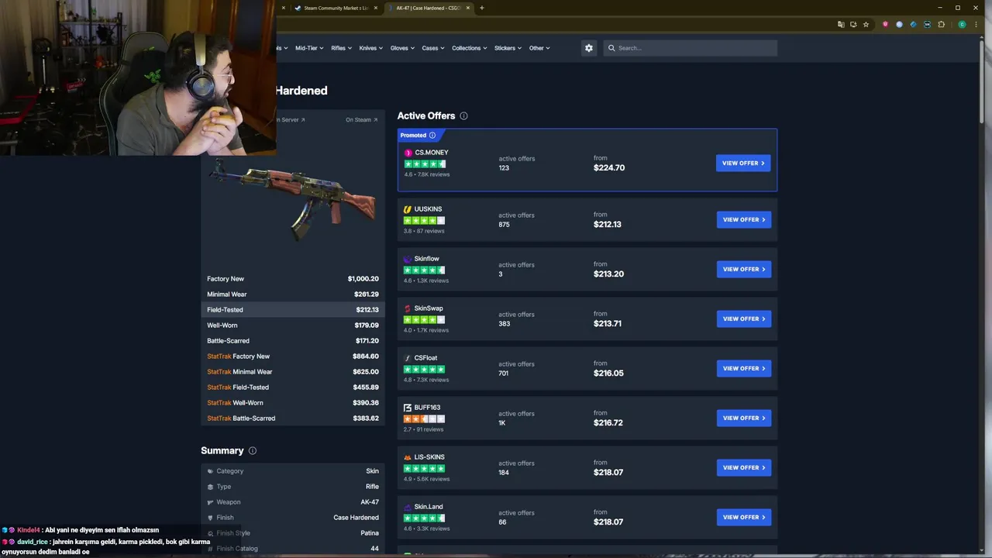Viewport: 992px width, 558px height.
Task: Click the install app icon in the address bar
Action: pos(853,25)
